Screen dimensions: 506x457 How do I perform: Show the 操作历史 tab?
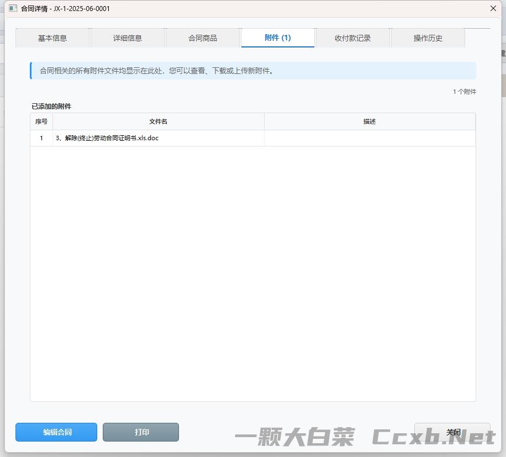[x=428, y=38]
